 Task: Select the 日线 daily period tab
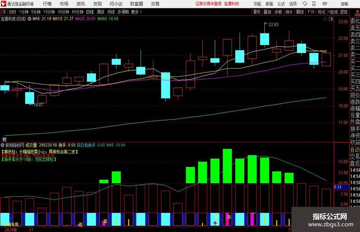[x=90, y=12]
